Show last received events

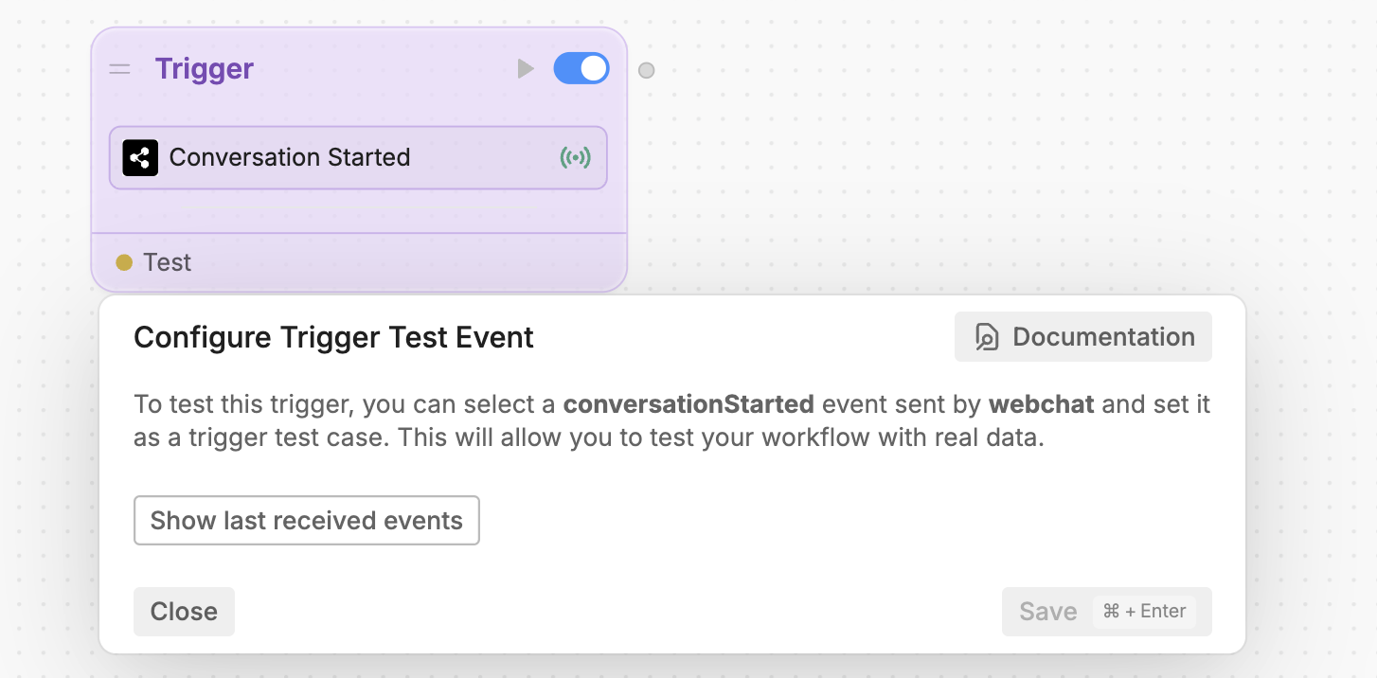tap(307, 521)
